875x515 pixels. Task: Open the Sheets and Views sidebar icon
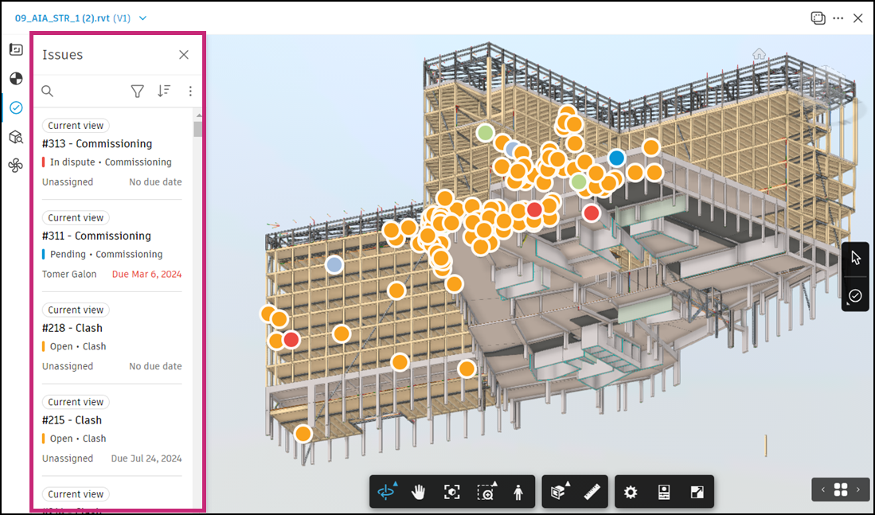pos(16,49)
